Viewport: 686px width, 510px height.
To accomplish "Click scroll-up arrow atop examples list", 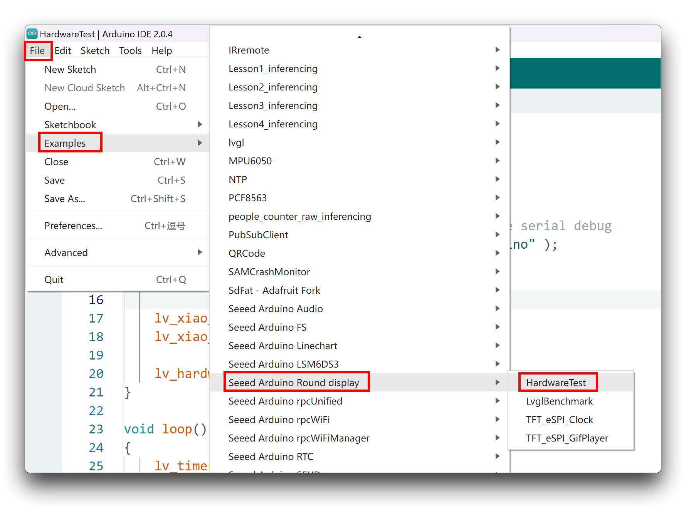I will tap(360, 37).
